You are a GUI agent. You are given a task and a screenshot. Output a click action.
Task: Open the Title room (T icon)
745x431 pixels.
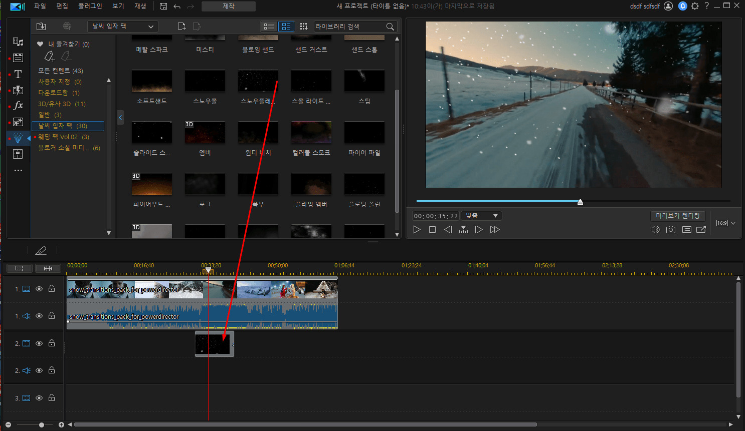coord(18,74)
